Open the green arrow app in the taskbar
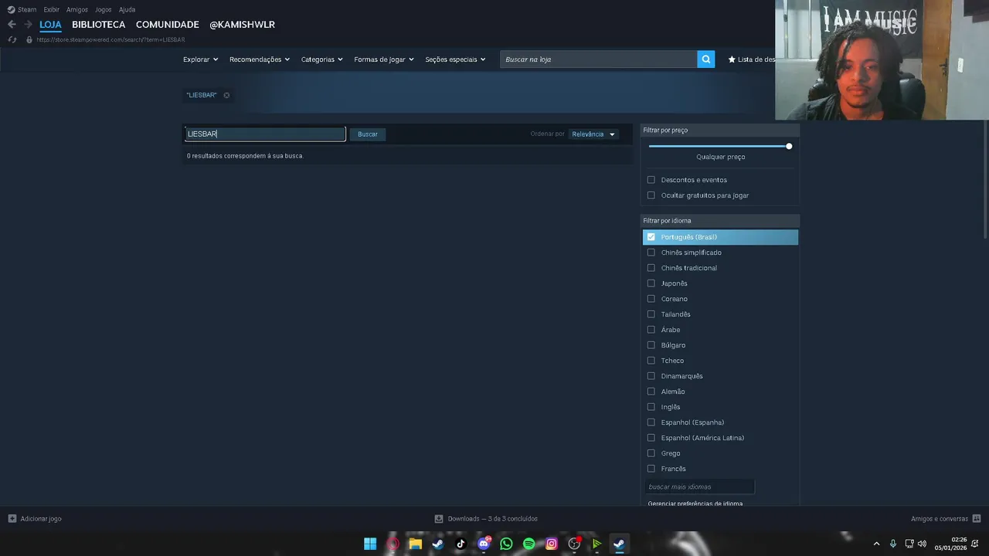The width and height of the screenshot is (989, 556). (x=596, y=544)
